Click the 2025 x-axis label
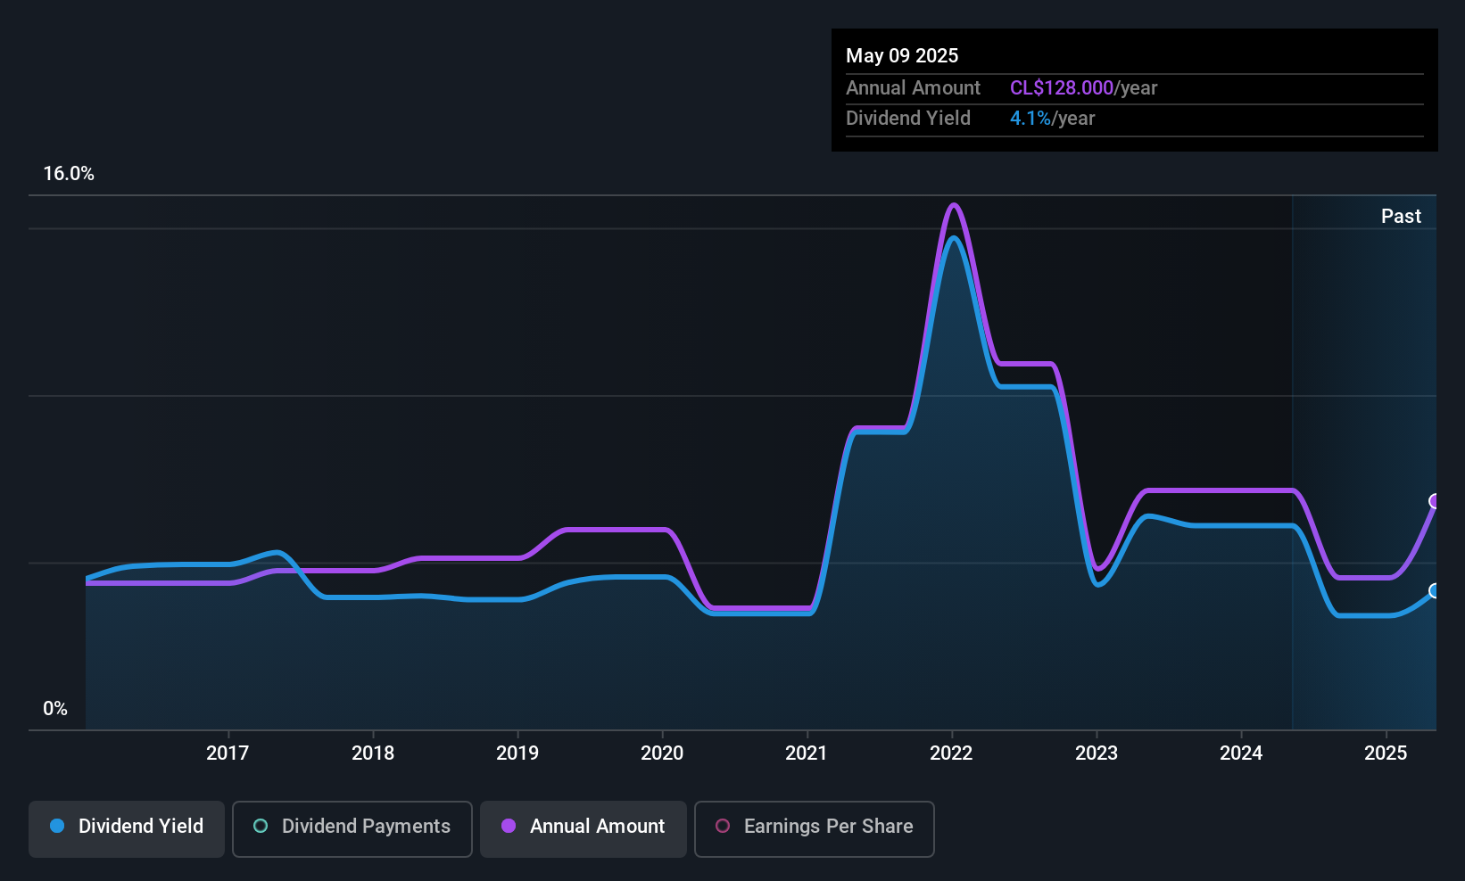 (1386, 753)
